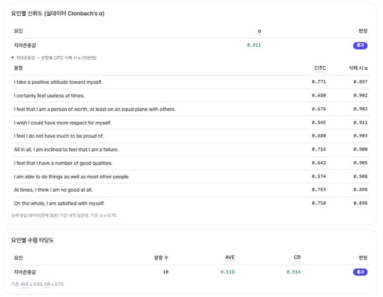Viewport: 383px width, 297px height.
Task: Click CITC value 0.676
Action: click(319, 109)
